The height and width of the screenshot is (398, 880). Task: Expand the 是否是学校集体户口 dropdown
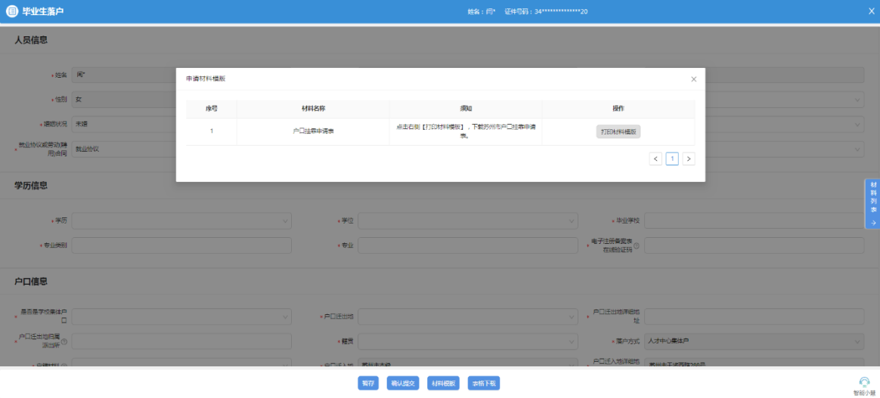point(181,316)
